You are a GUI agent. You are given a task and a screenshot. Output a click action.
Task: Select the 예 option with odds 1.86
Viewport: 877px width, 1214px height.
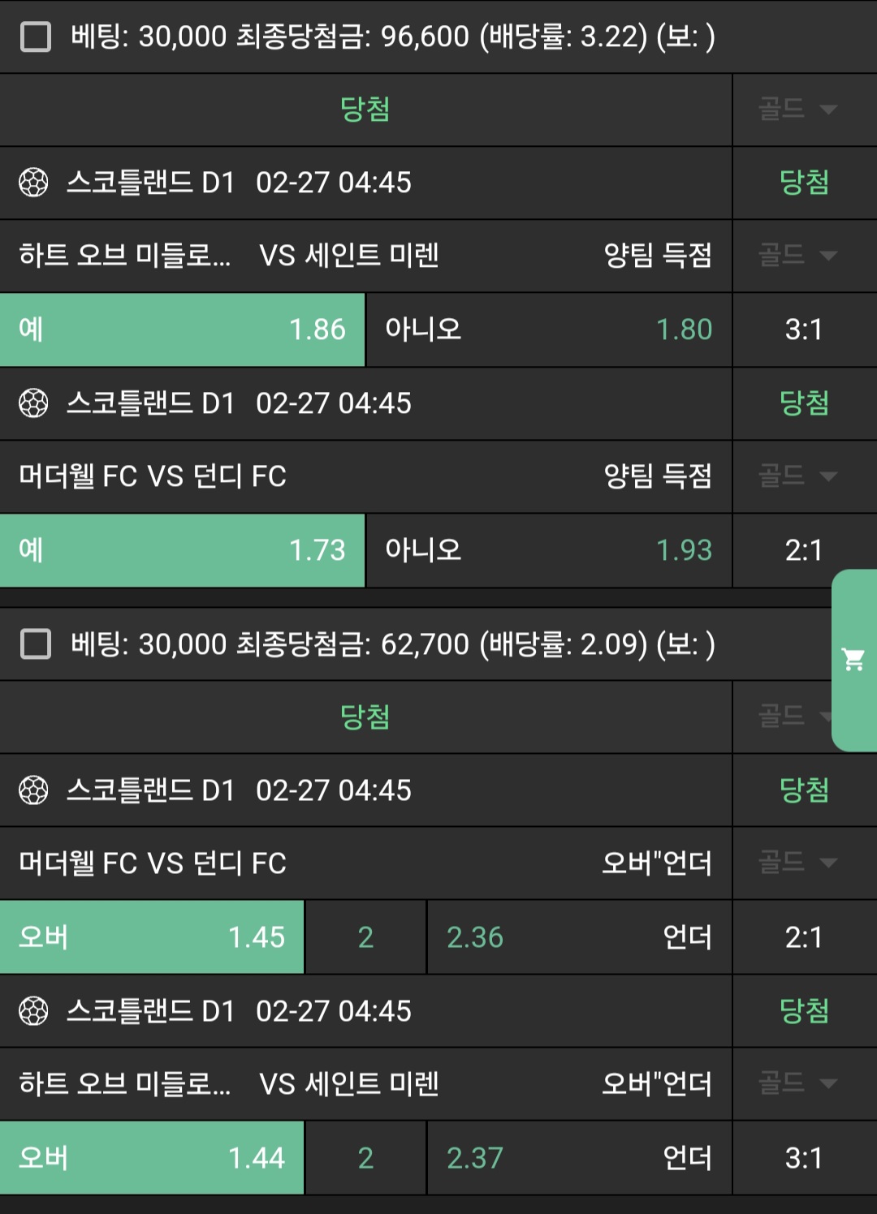[182, 329]
